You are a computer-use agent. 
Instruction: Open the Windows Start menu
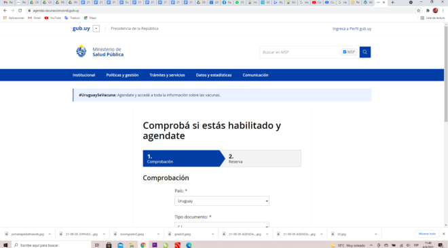click(5, 245)
